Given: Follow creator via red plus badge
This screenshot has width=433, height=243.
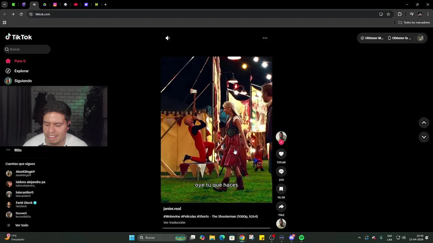Looking at the screenshot, I should point(281,142).
